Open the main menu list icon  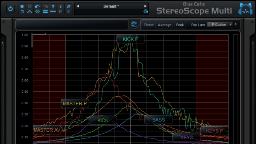click(x=22, y=6)
